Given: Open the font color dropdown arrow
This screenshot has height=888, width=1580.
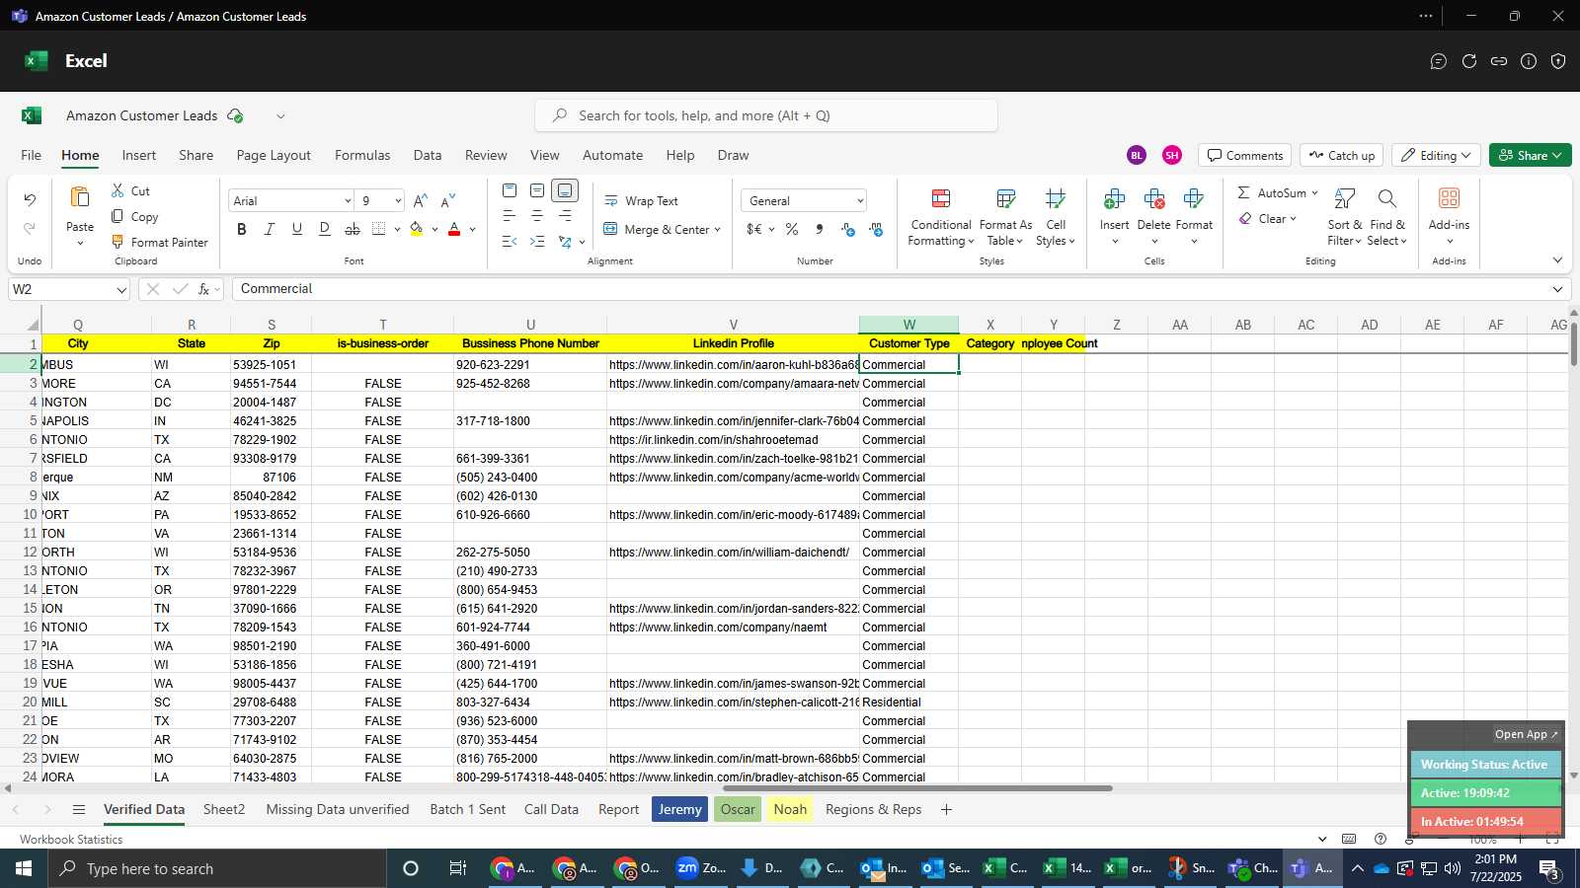Looking at the screenshot, I should click(x=473, y=229).
